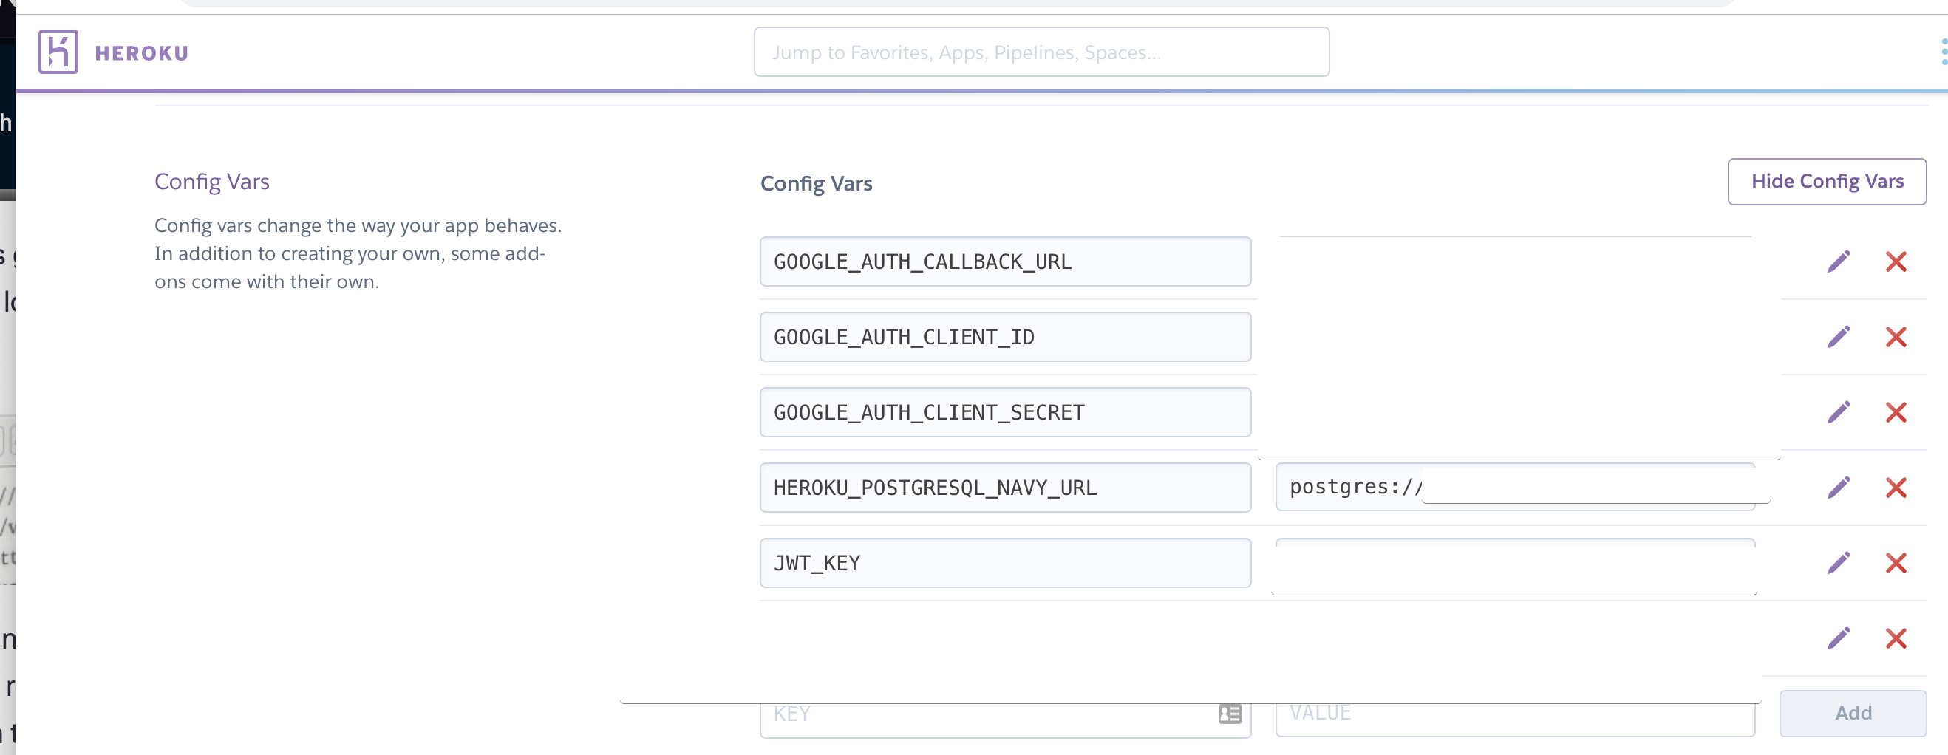Click the Hide Config Vars button

coord(1827,182)
